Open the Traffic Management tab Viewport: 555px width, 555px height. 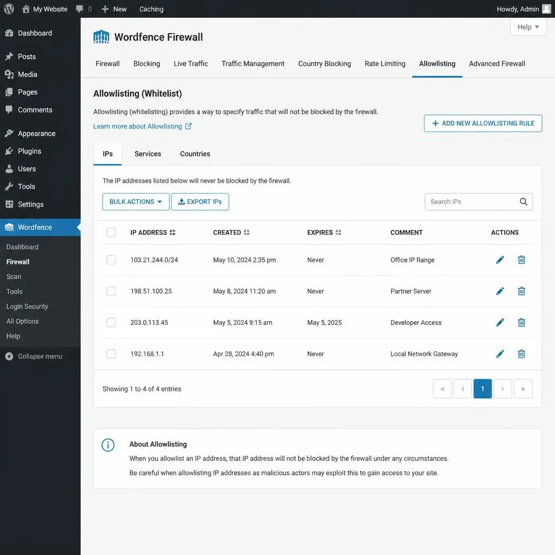pyautogui.click(x=253, y=64)
